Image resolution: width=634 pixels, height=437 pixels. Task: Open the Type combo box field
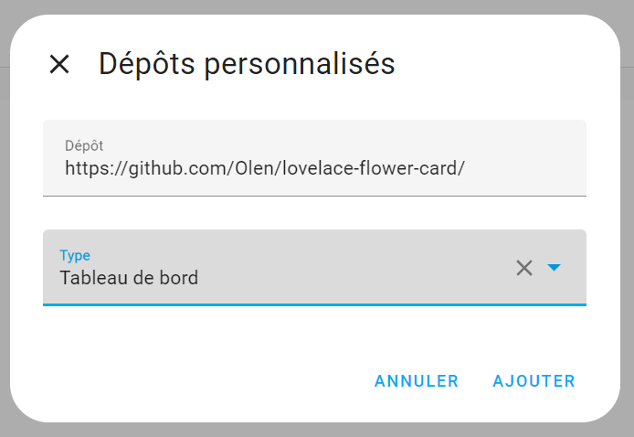[x=274, y=267]
